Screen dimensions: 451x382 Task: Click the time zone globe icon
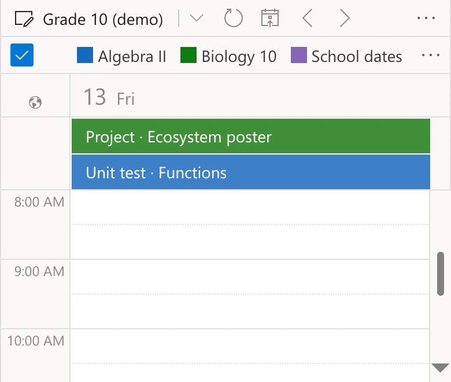pyautogui.click(x=35, y=102)
